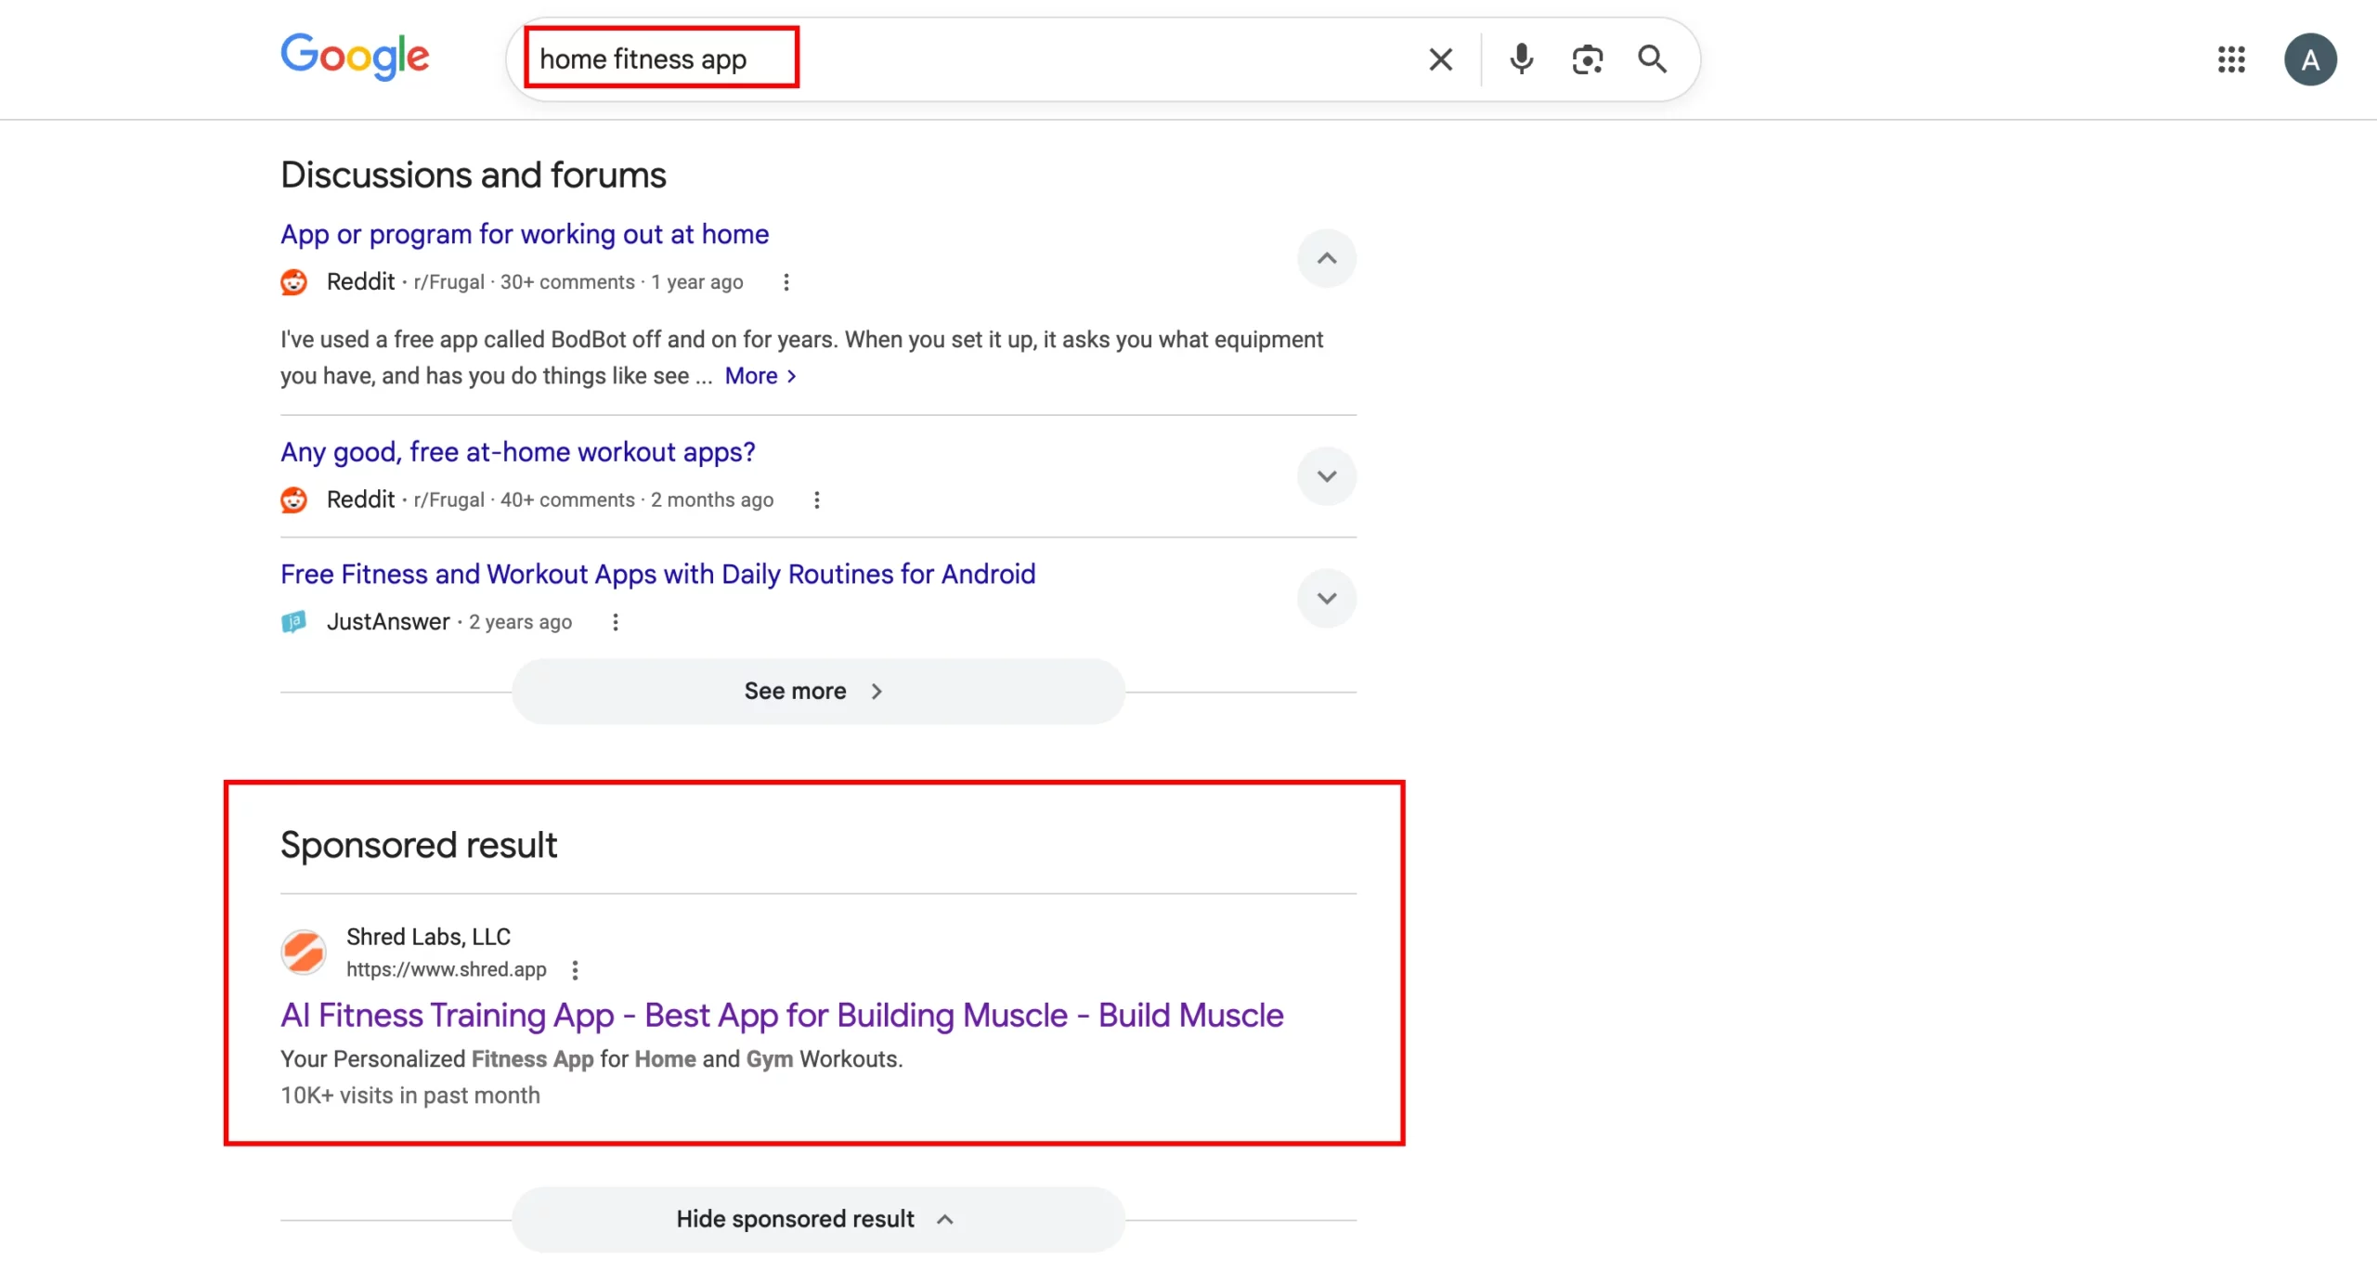Open options menu for the 1 year ago Reddit result
2377x1284 pixels.
(786, 282)
